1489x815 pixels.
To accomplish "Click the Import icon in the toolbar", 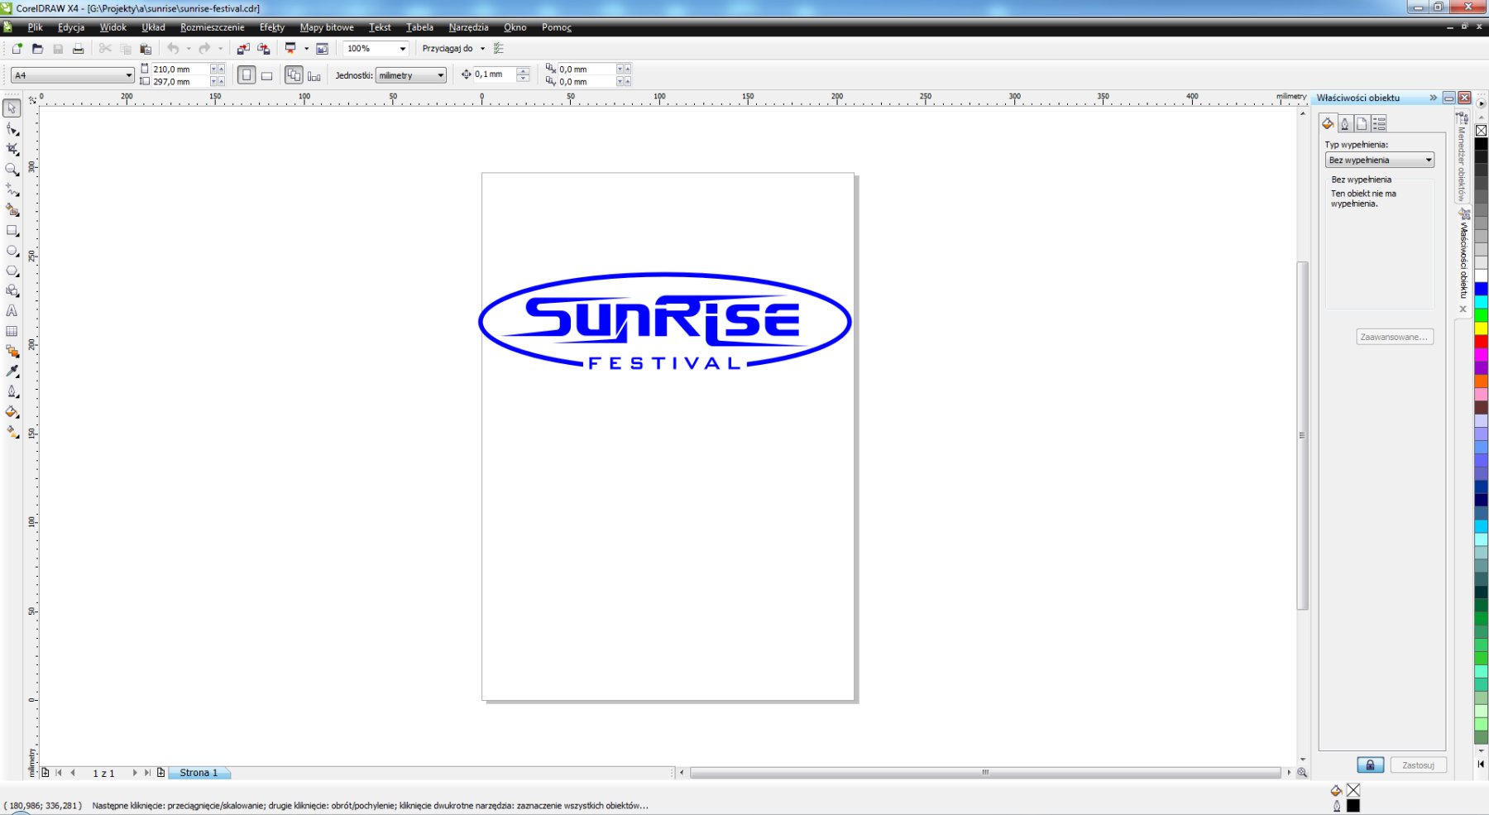I will 243,49.
